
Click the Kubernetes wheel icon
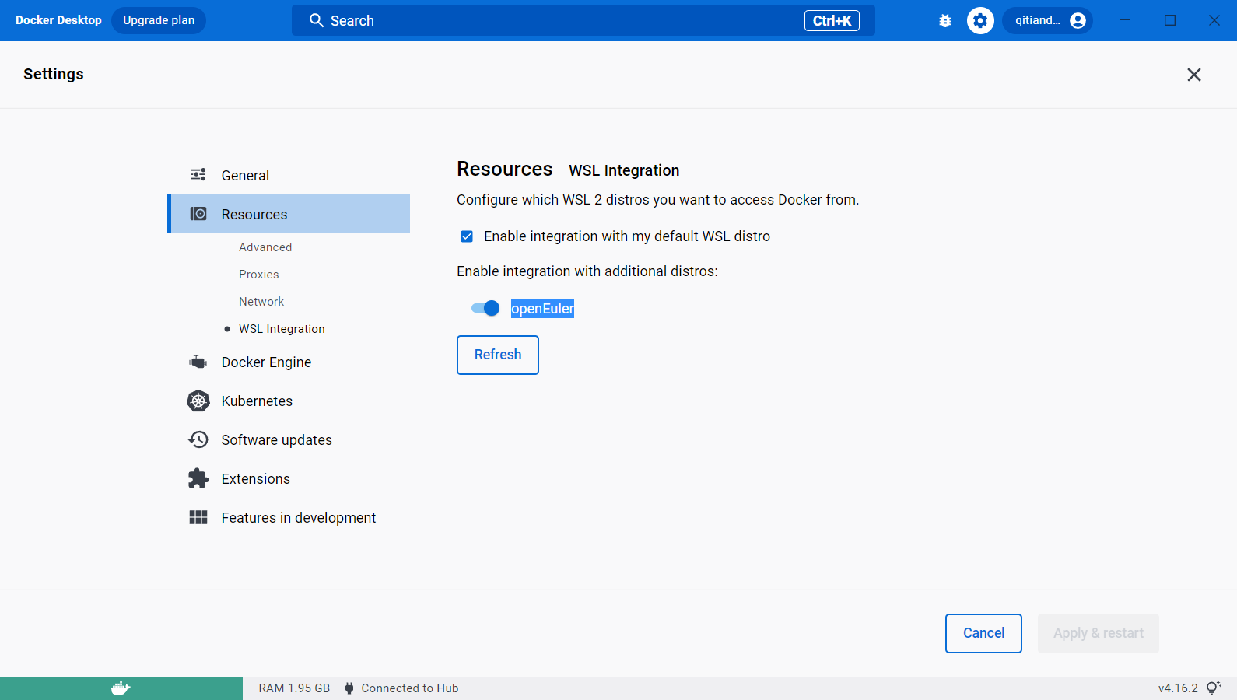point(198,401)
